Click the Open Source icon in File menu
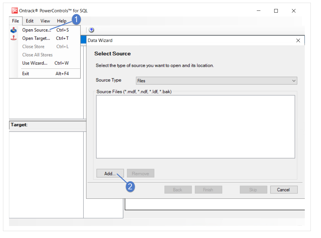This screenshot has width=321, height=238. click(13, 30)
